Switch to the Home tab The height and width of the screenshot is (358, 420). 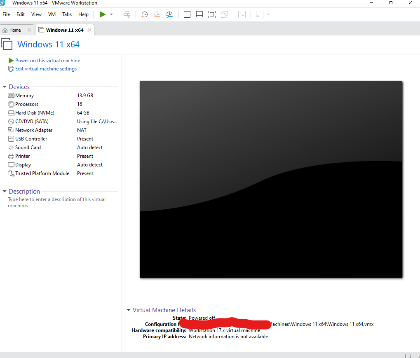pos(15,30)
